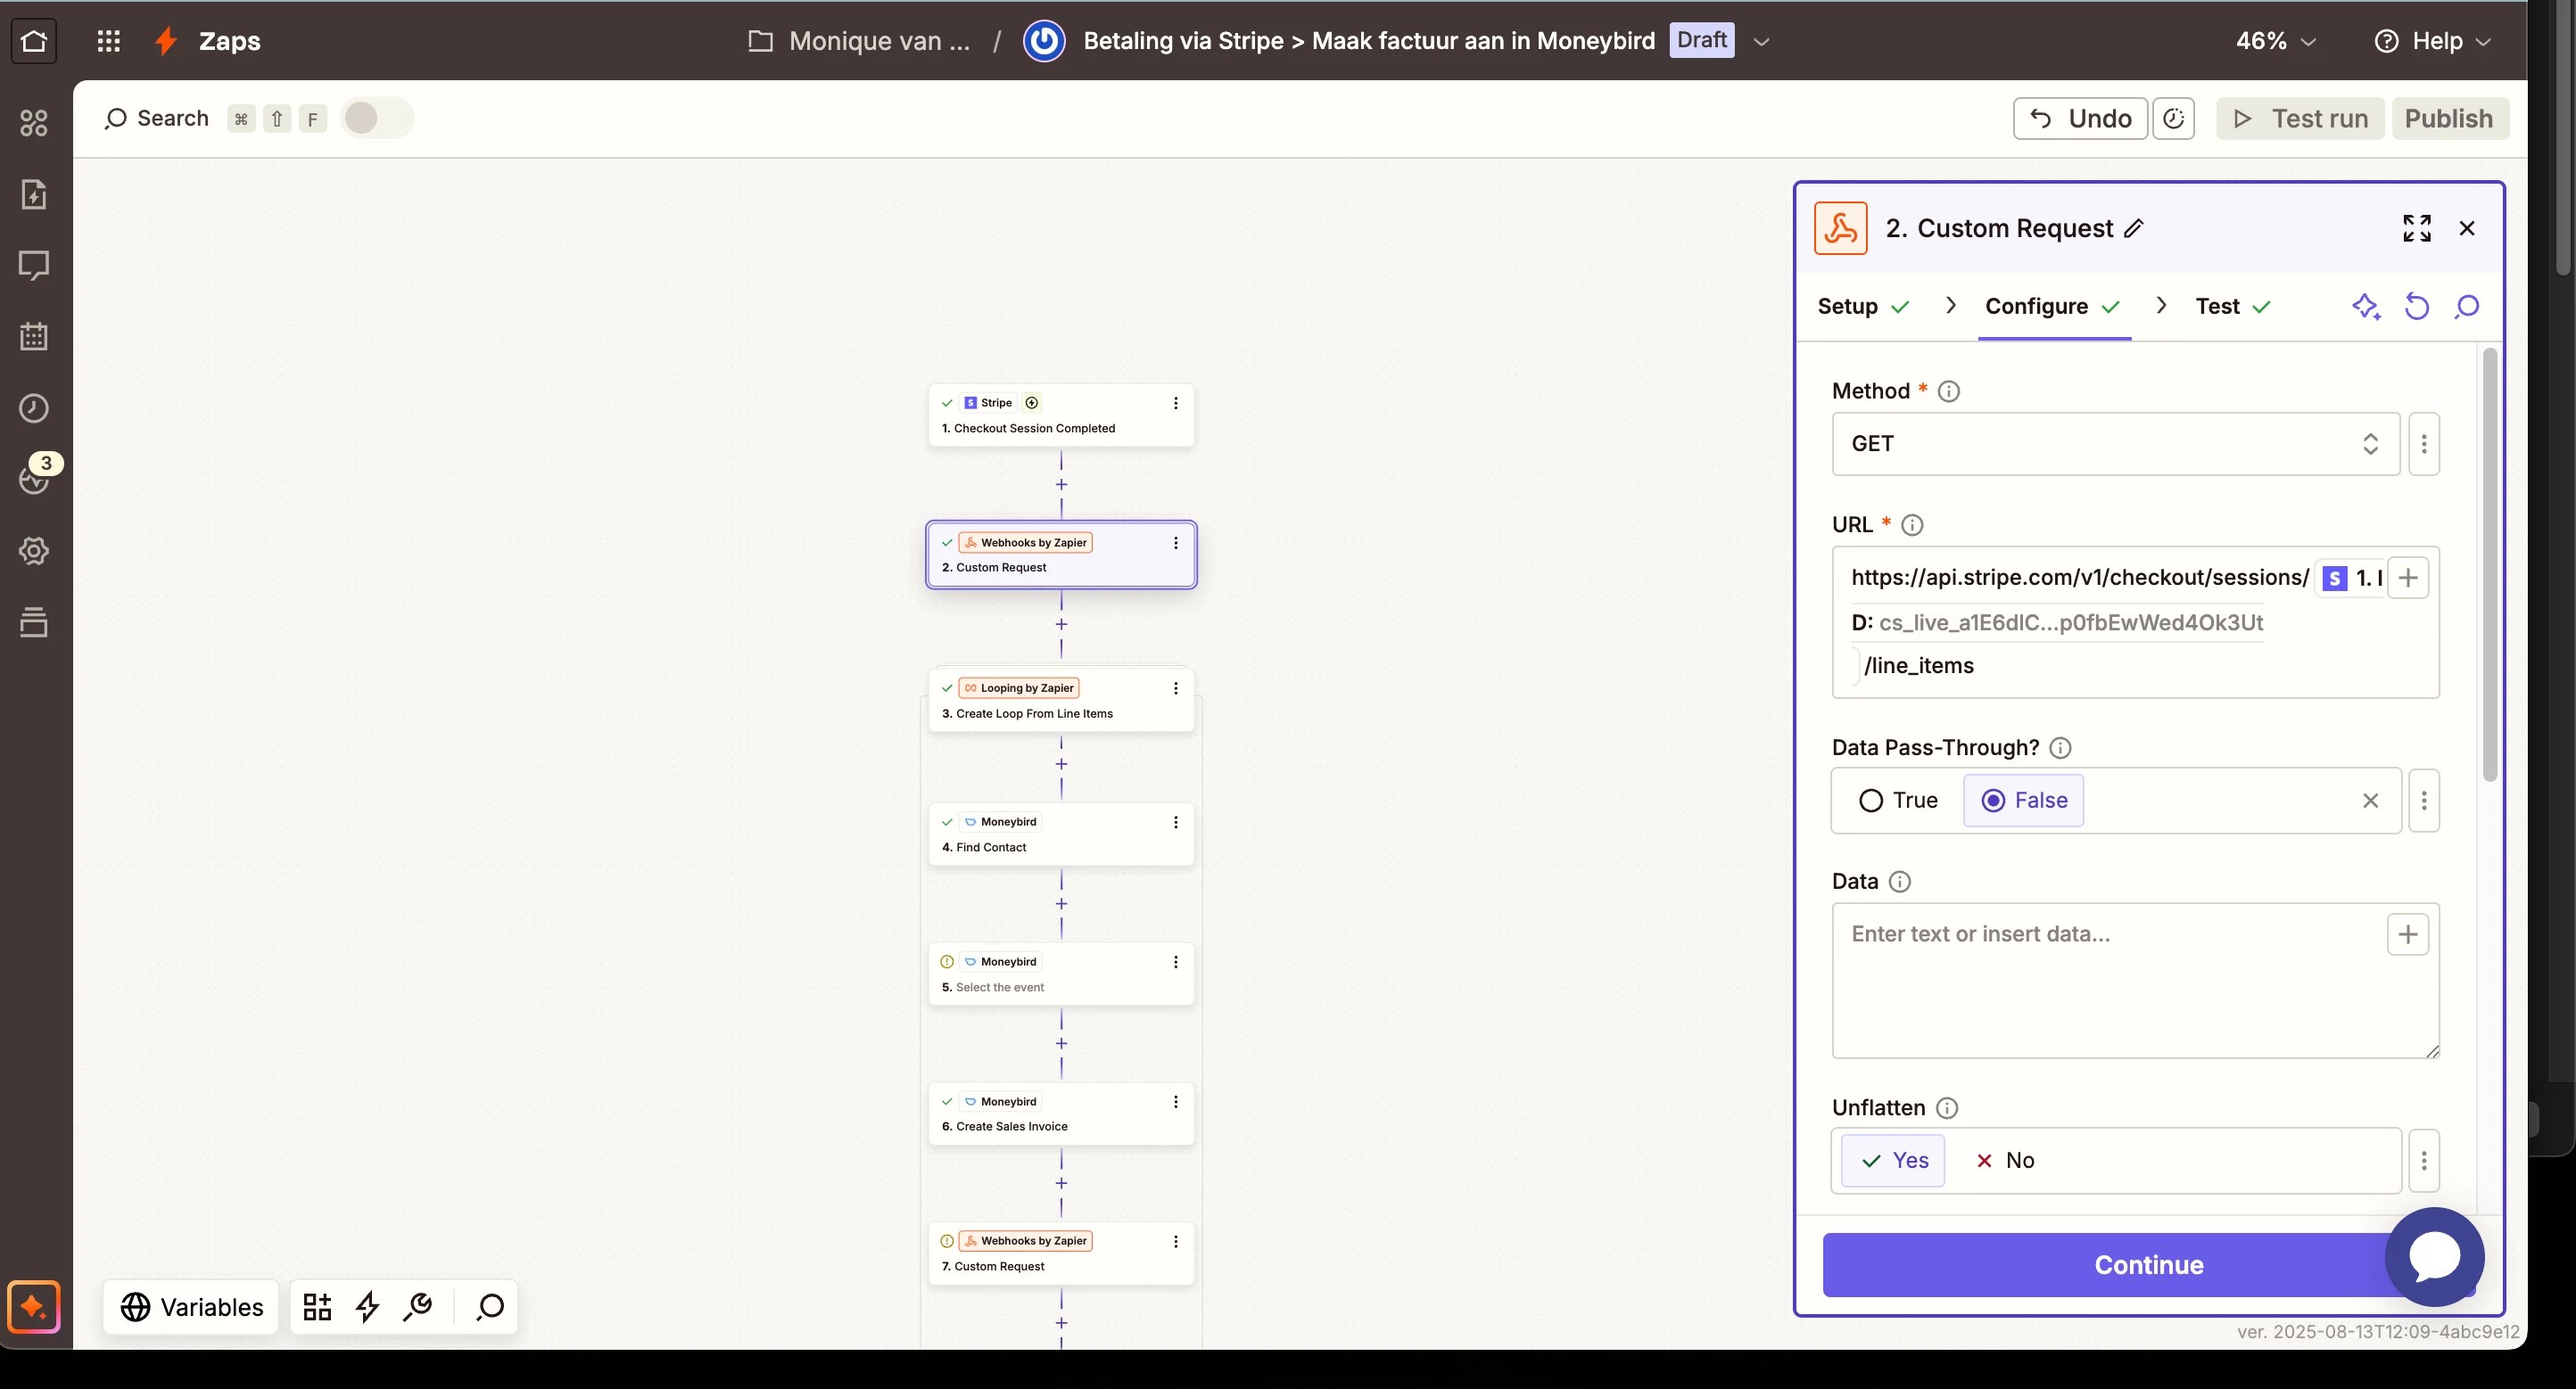2576x1389 pixels.
Task: Click the Undo button
Action: pos(2079,119)
